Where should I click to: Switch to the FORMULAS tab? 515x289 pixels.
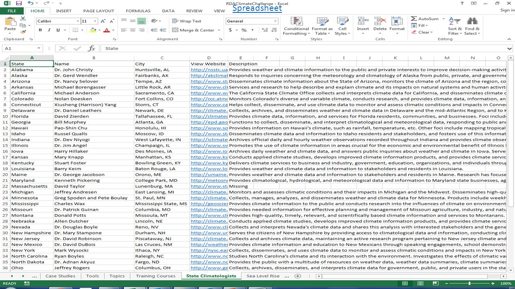(x=138, y=11)
